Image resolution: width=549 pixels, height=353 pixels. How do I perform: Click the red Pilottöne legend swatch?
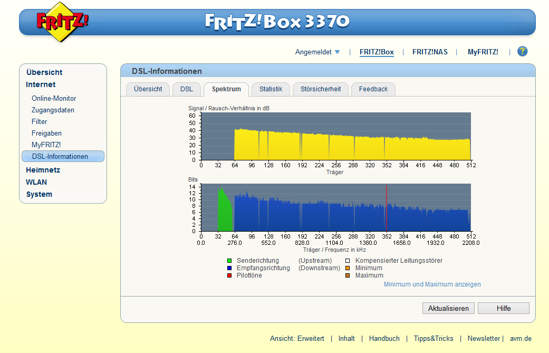point(229,275)
